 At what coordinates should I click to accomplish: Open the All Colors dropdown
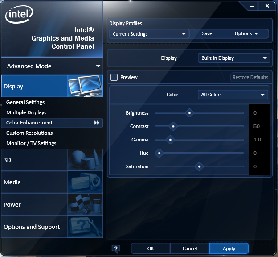(233, 95)
